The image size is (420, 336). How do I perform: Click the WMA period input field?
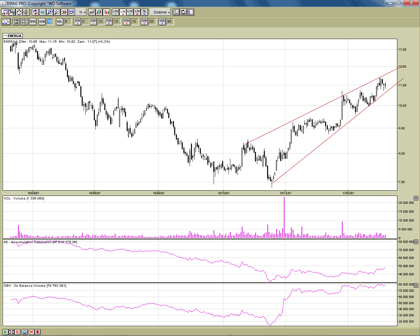(49, 21)
